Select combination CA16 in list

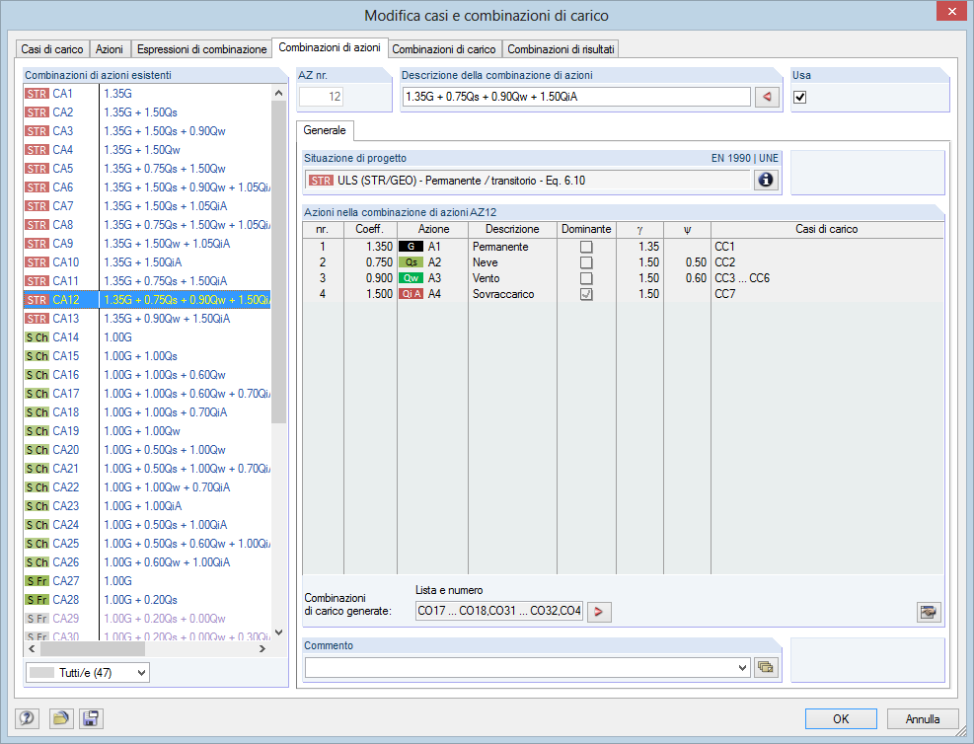click(147, 375)
